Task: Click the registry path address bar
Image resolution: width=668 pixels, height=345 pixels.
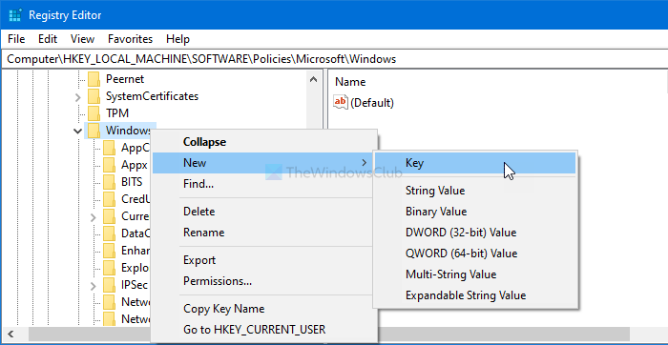Action: (334, 59)
